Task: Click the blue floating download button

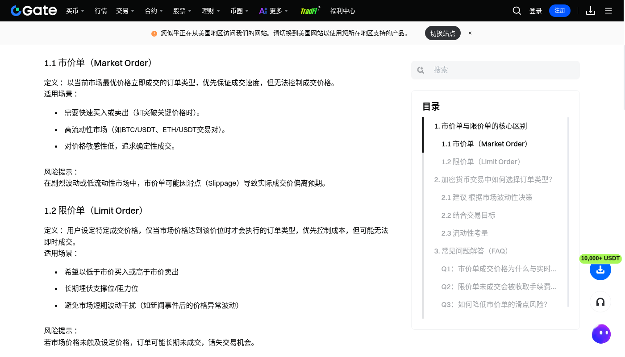Action: (600, 270)
